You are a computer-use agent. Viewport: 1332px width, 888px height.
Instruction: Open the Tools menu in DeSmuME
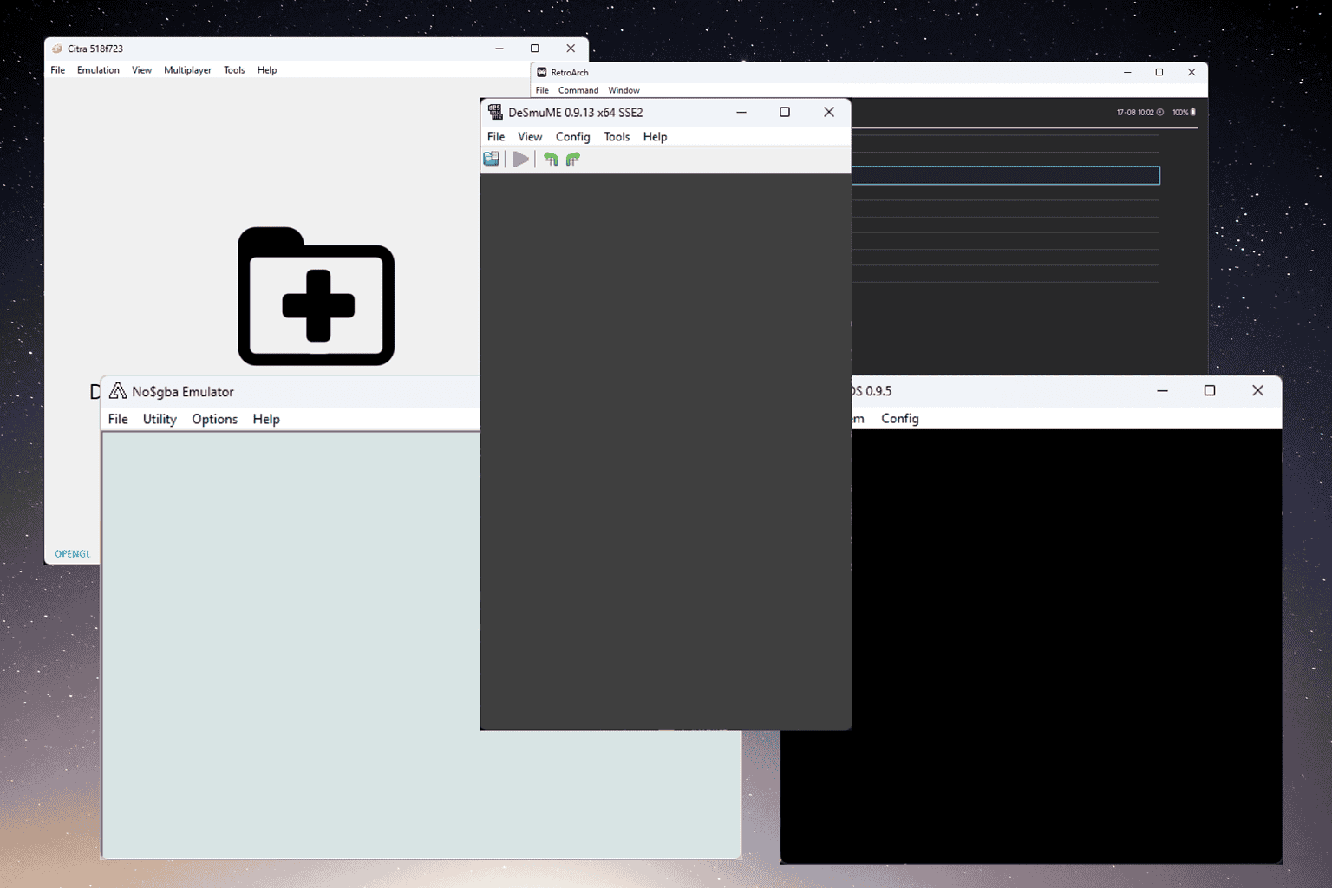(617, 137)
